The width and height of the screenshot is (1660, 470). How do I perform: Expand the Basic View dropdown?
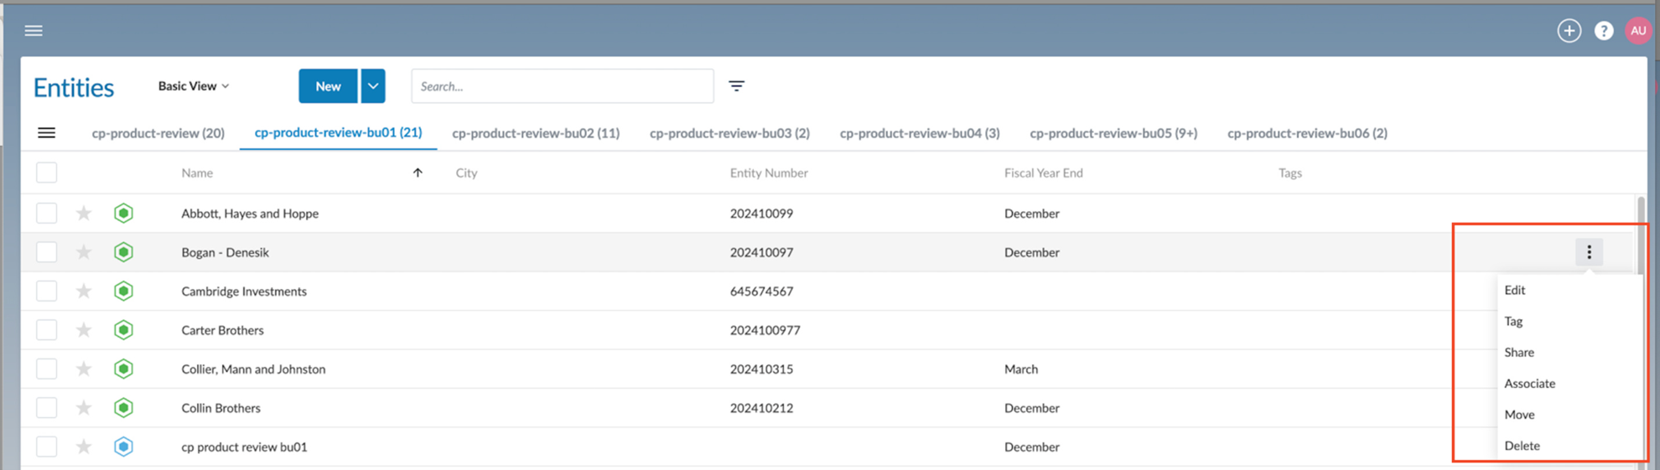[194, 86]
